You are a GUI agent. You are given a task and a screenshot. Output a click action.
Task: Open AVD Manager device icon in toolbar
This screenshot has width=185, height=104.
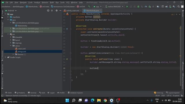coord(170,7)
